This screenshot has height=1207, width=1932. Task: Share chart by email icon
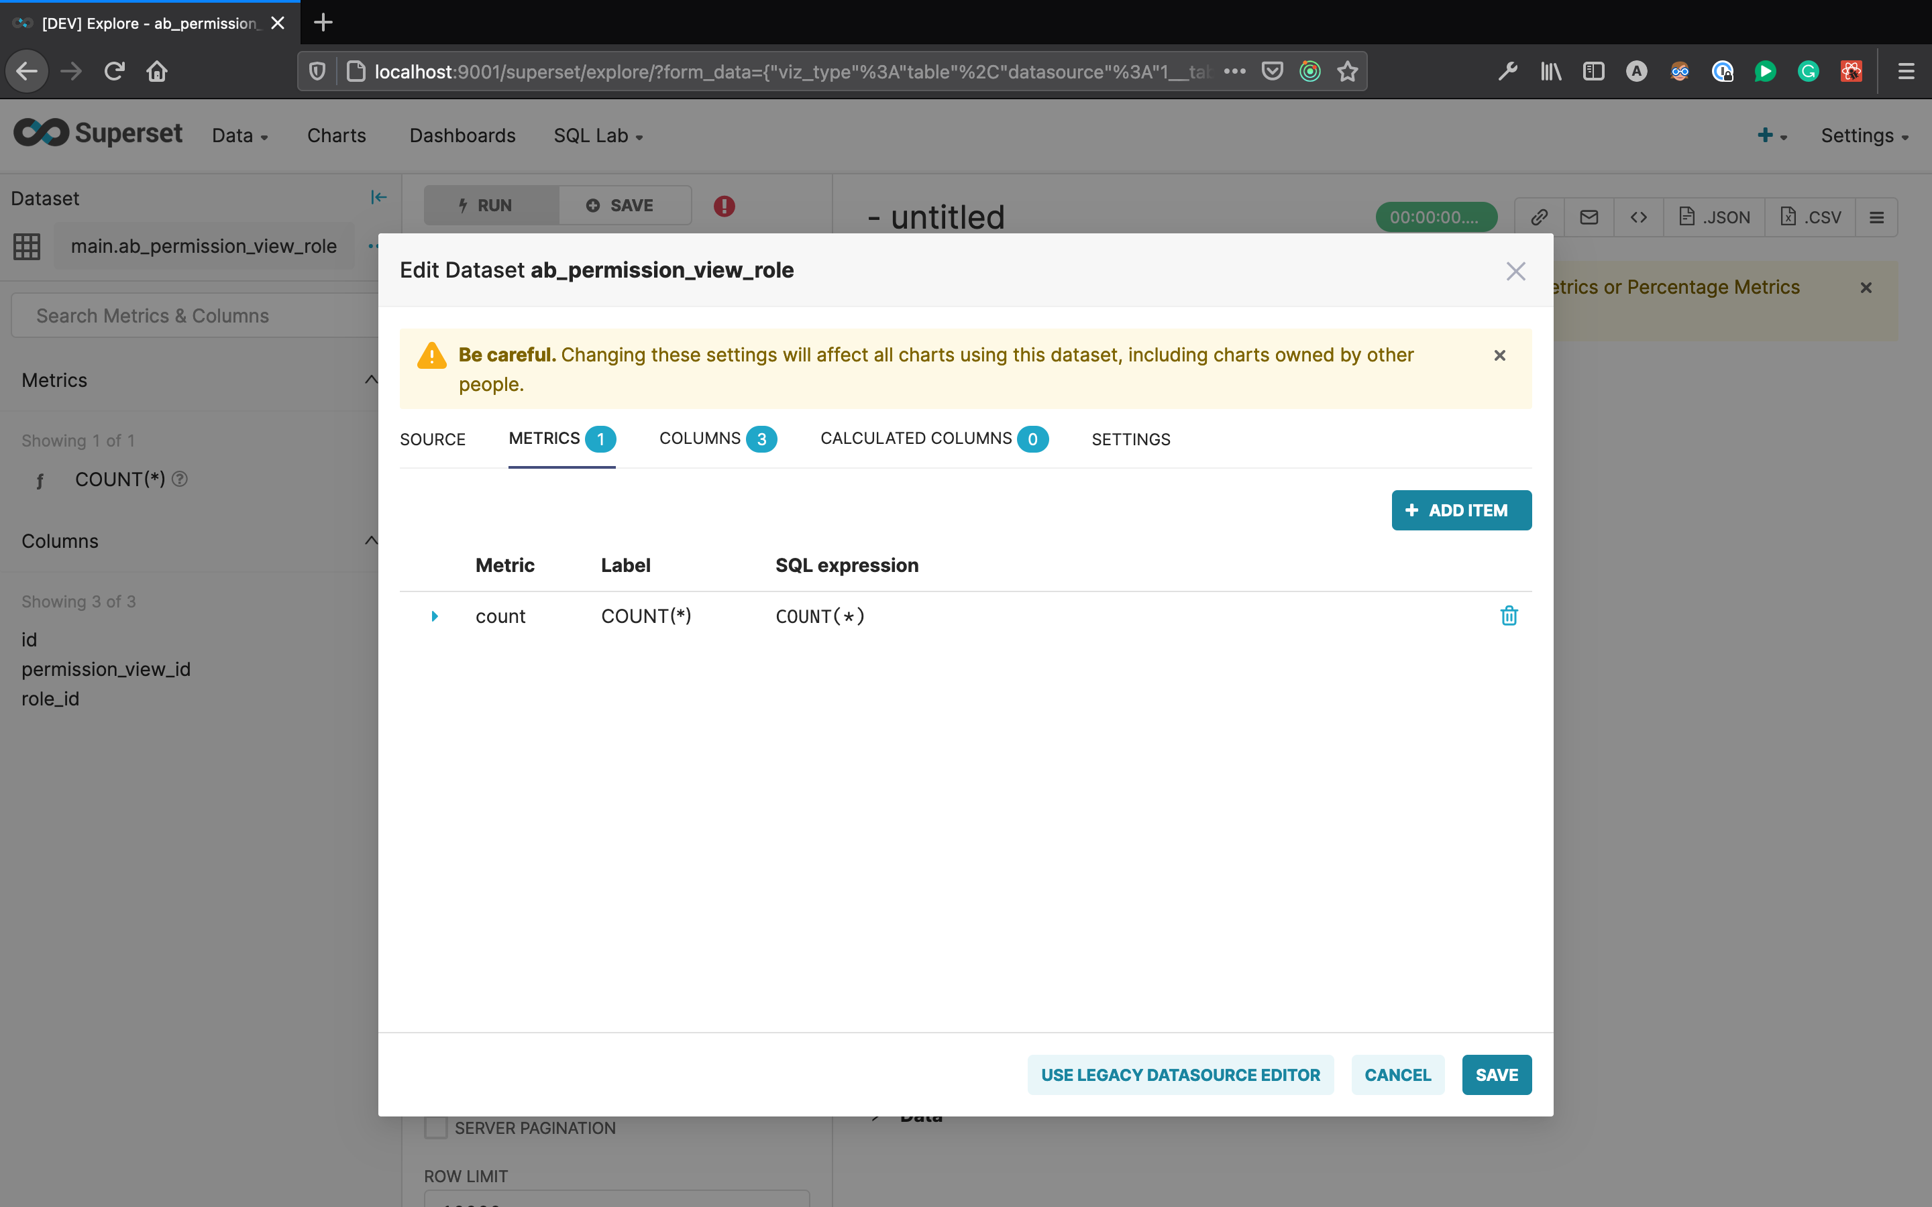point(1589,217)
